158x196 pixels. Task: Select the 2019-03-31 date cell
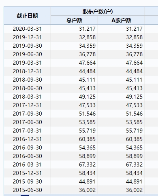point(27,63)
